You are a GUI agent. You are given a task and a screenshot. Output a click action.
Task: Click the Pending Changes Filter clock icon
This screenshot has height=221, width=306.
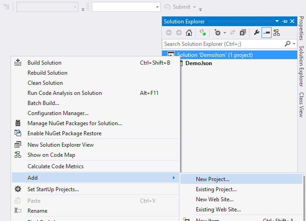[217, 33]
